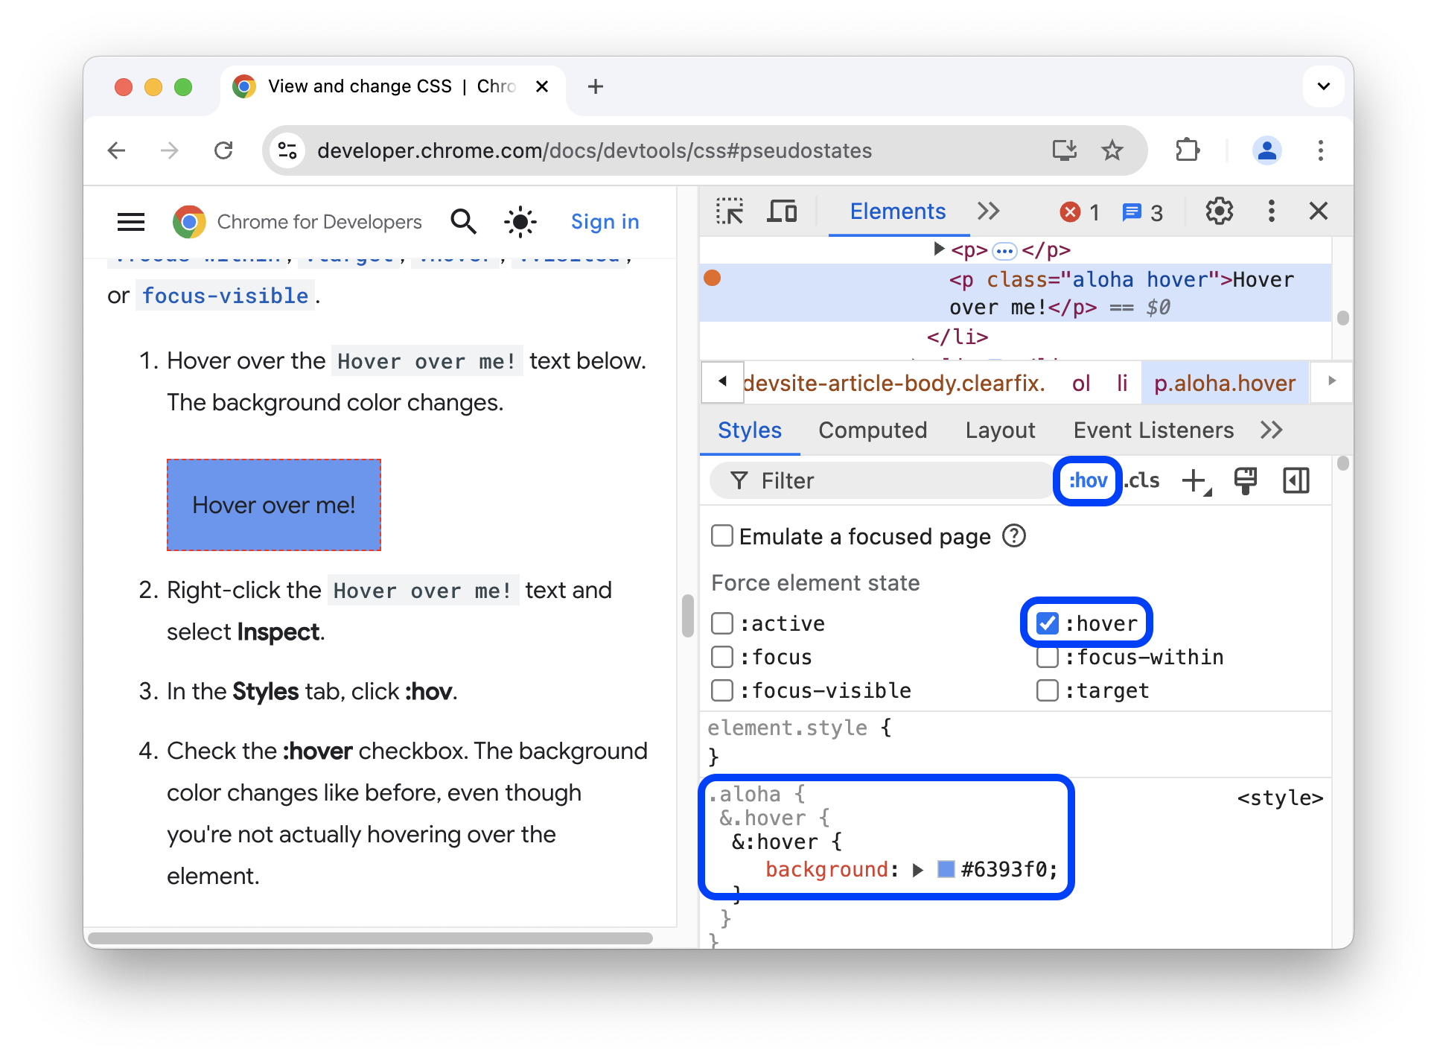The width and height of the screenshot is (1437, 1059).
Task: Click the element selector inspect icon
Action: [x=732, y=212]
